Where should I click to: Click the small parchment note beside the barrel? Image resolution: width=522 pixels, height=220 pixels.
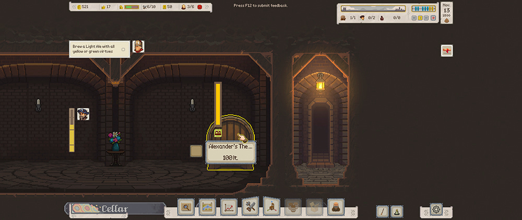pos(196,150)
